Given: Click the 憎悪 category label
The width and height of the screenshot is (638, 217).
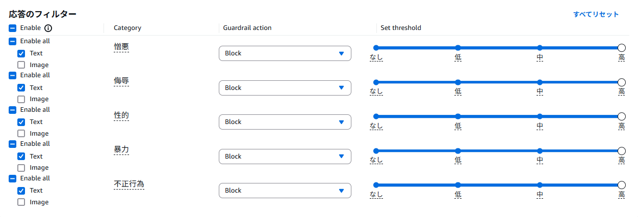Looking at the screenshot, I should click(x=121, y=47).
